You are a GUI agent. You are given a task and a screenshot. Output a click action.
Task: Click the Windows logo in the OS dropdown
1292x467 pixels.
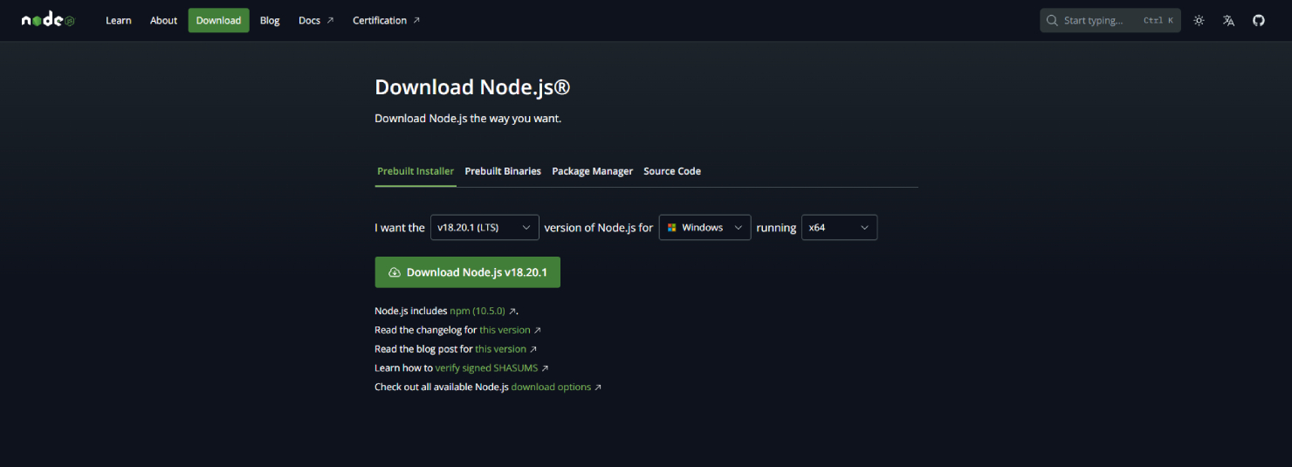pos(672,228)
